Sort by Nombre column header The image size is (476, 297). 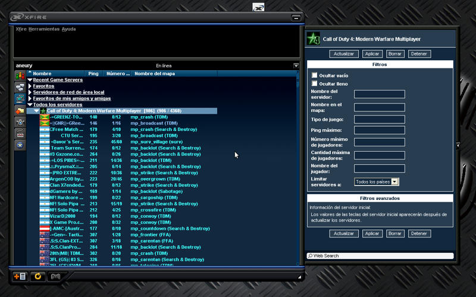[55, 73]
